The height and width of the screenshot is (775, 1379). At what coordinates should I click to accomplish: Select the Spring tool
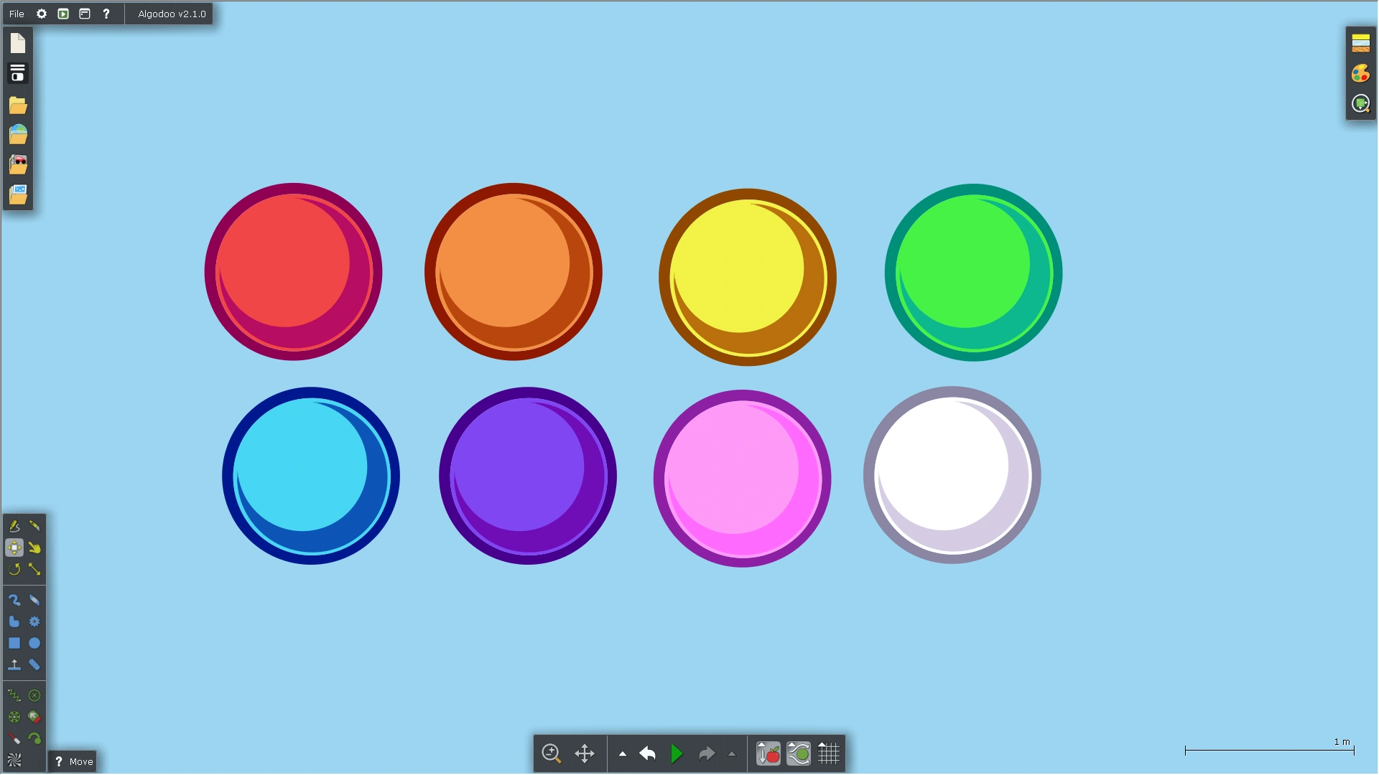(x=14, y=695)
